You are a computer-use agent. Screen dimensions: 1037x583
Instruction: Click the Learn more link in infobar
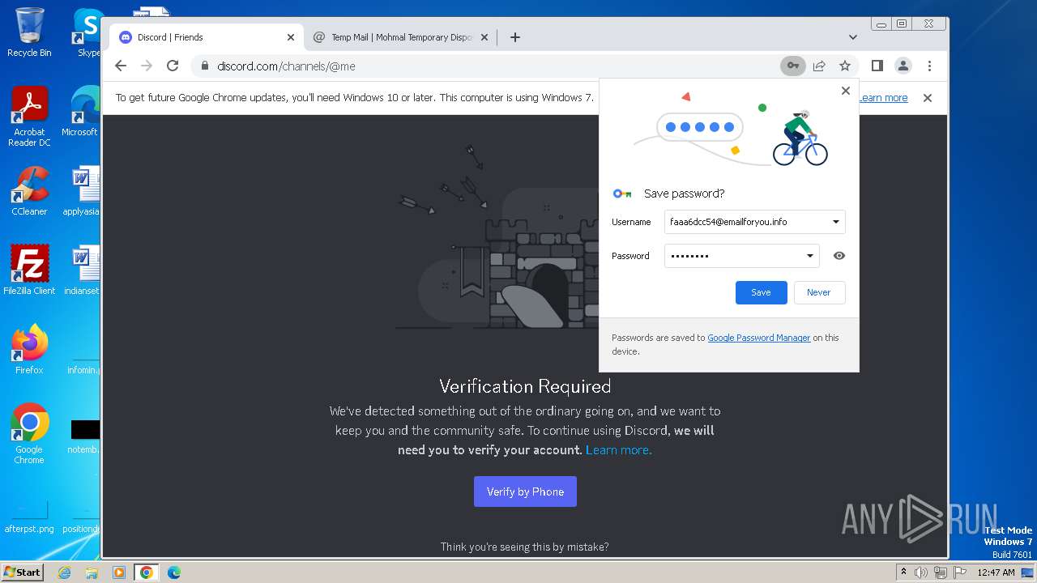[x=883, y=98]
